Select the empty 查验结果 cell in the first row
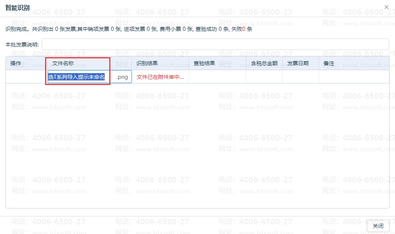Screen dimensions: 395x234 click(217, 77)
